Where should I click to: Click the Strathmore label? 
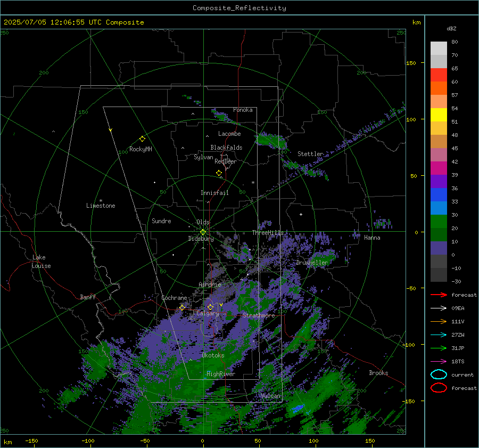[x=259, y=315]
